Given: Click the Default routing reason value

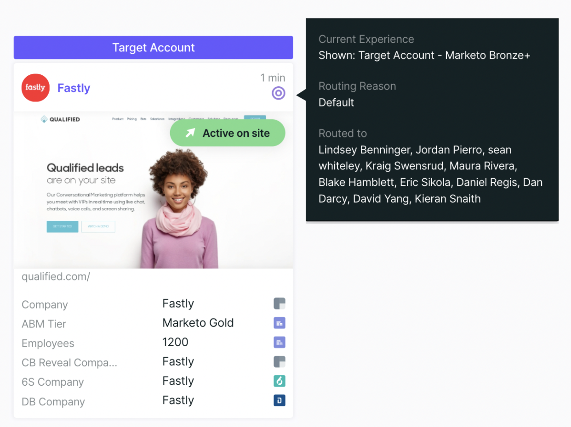Looking at the screenshot, I should tap(336, 102).
